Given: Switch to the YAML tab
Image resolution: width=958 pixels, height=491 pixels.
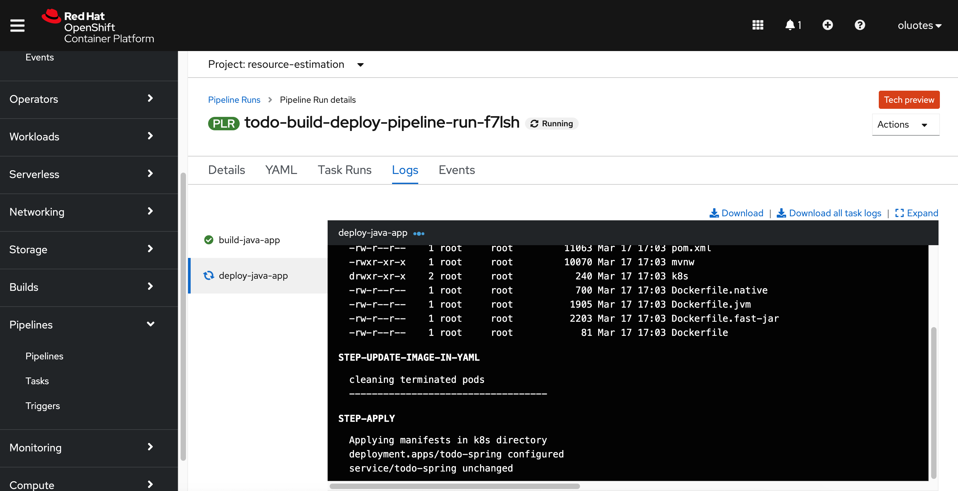Looking at the screenshot, I should click(281, 170).
